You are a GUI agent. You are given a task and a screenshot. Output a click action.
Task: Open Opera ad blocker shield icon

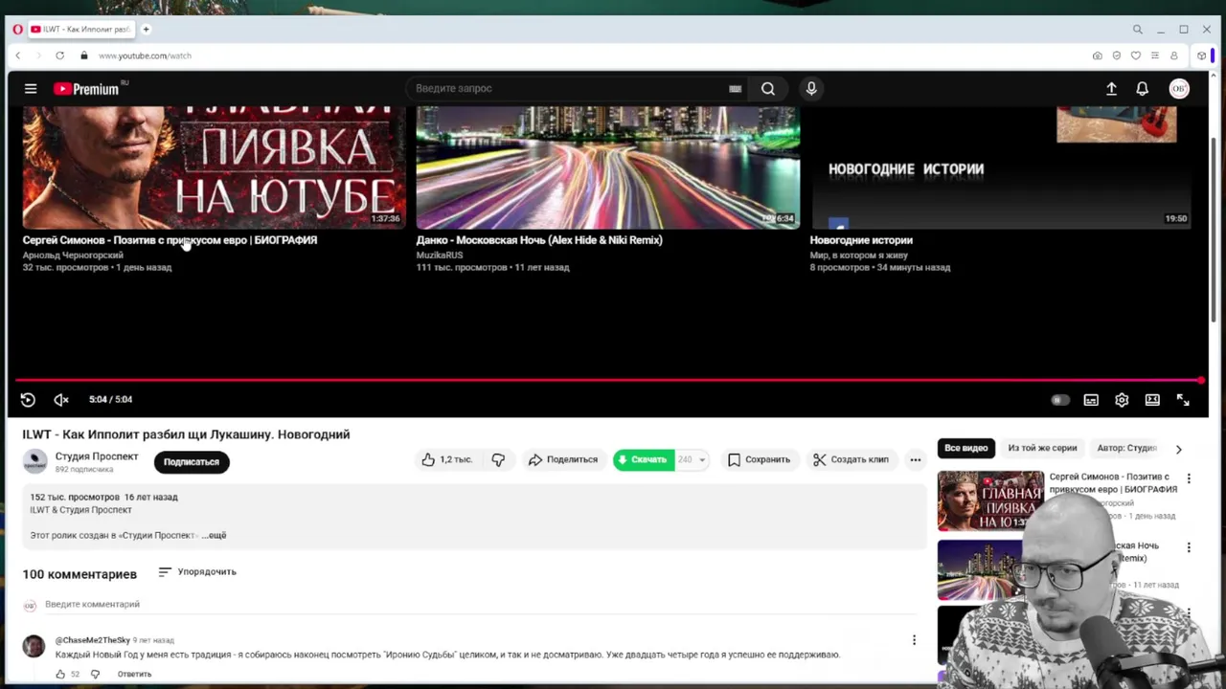[x=1116, y=56]
